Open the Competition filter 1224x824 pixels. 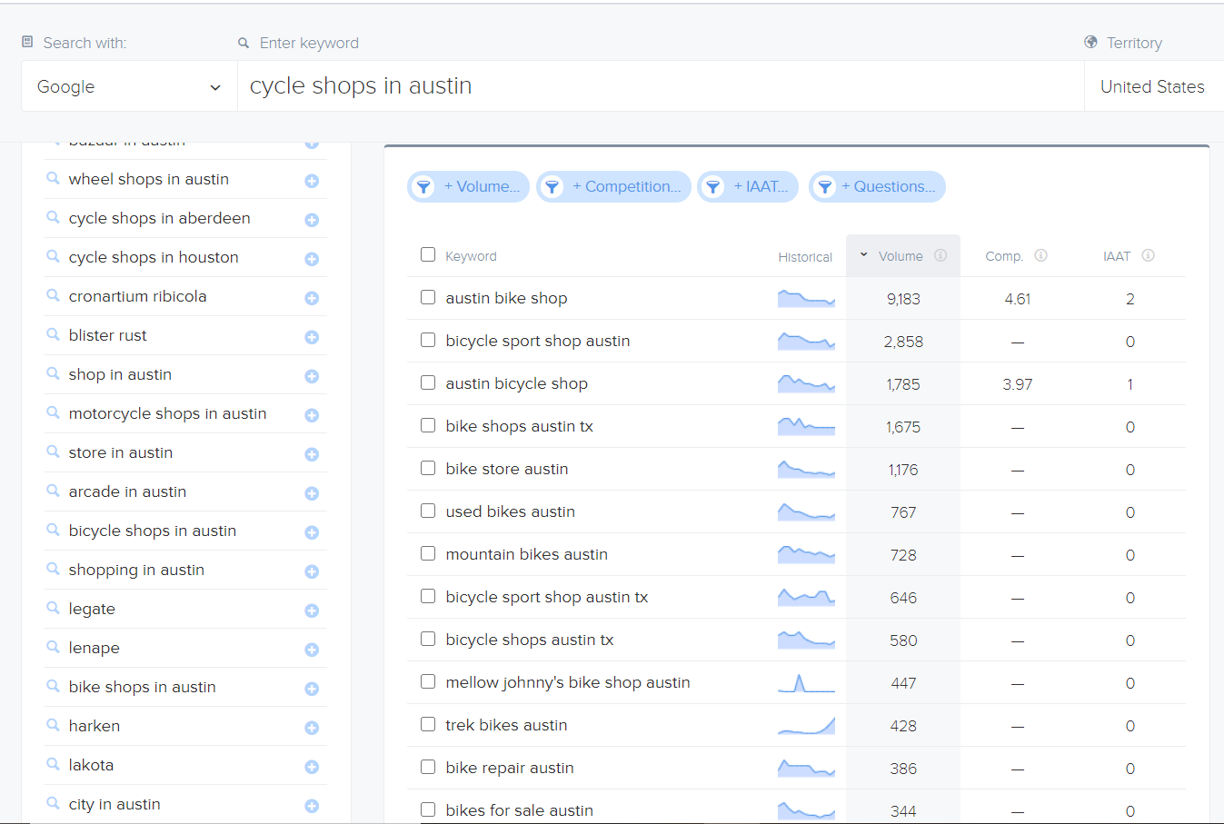(613, 186)
